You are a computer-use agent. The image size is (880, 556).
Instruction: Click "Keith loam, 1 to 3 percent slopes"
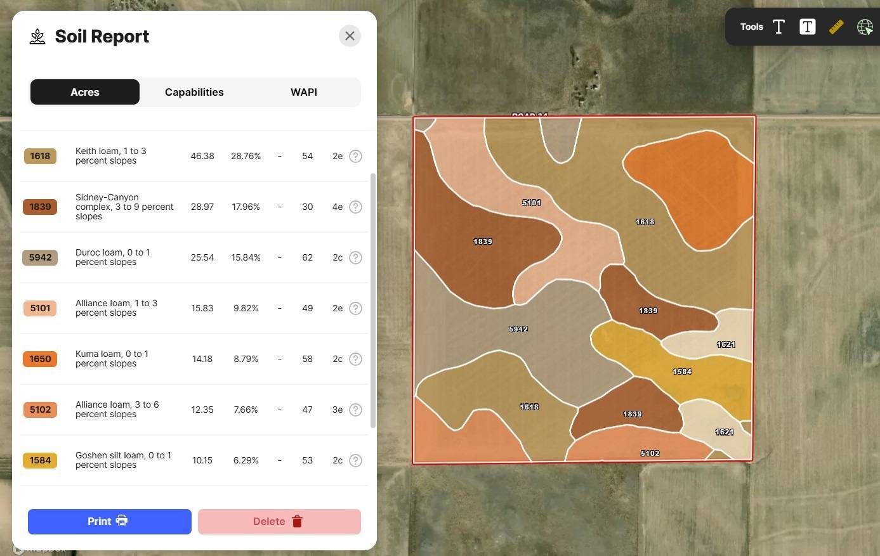[x=111, y=156]
